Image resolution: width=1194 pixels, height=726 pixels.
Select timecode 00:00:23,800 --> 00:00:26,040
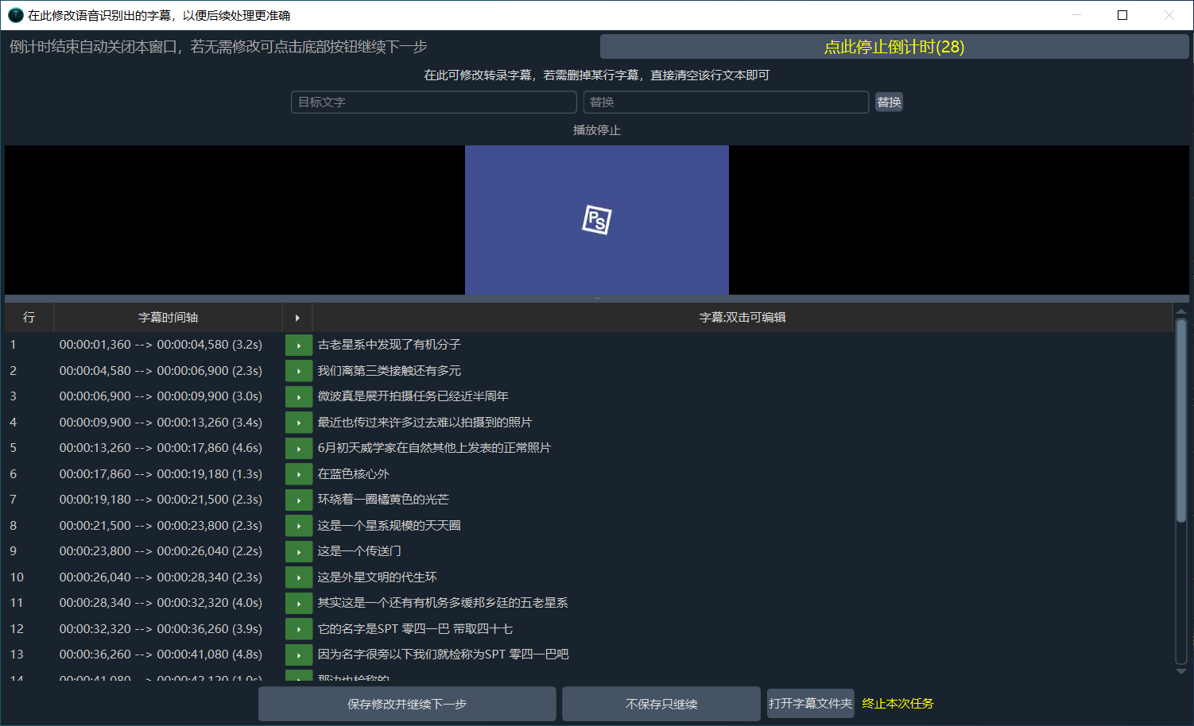point(161,551)
